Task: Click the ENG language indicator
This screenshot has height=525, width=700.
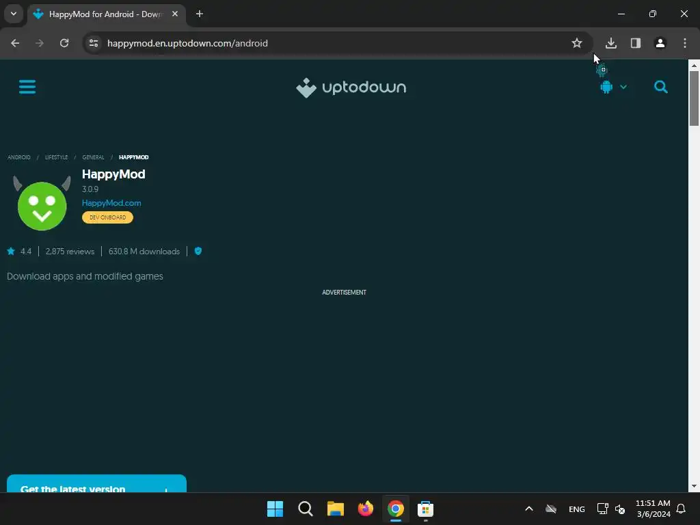Action: click(577, 509)
